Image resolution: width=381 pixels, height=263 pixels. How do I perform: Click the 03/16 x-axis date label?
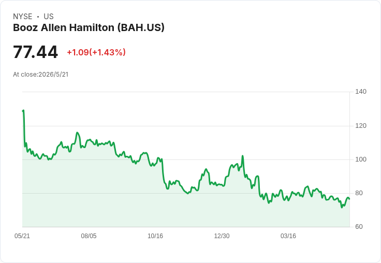coord(288,236)
